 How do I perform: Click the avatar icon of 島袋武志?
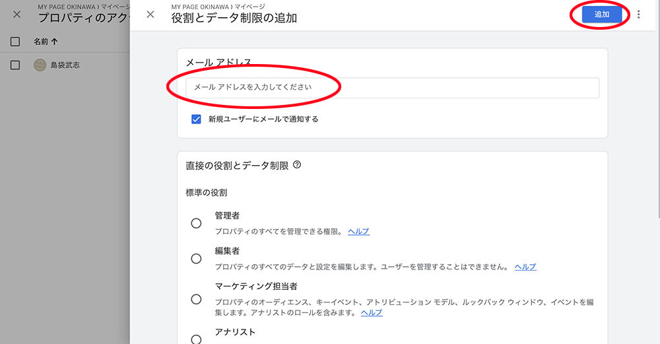[40, 65]
